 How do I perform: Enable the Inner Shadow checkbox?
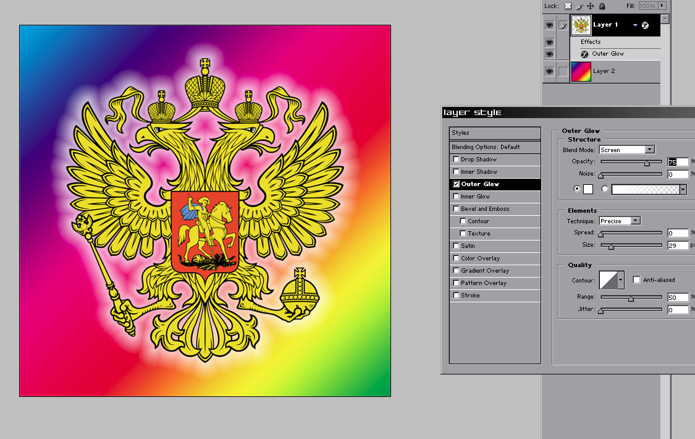click(456, 172)
